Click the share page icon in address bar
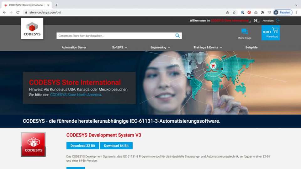Viewport: 301px width, 169px height. (x=227, y=13)
